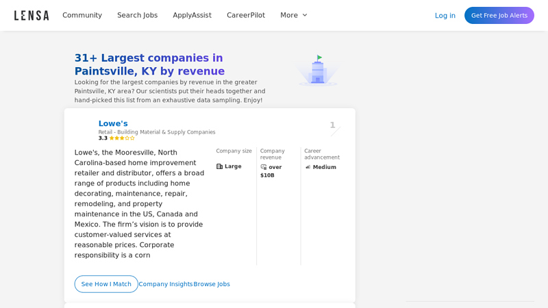Click the company revenue icon

tap(264, 167)
